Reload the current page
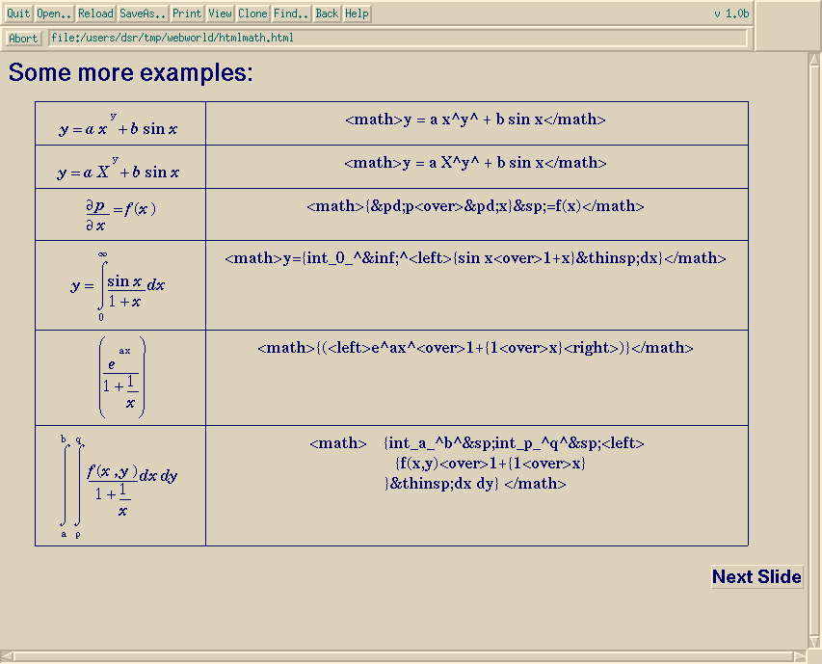The height and width of the screenshot is (664, 822). [95, 13]
